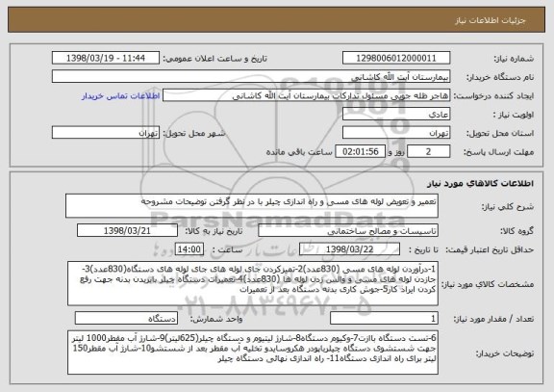
Task: Click the جزئیات اطلاعات نیاز header bar
Action: (x=277, y=20)
